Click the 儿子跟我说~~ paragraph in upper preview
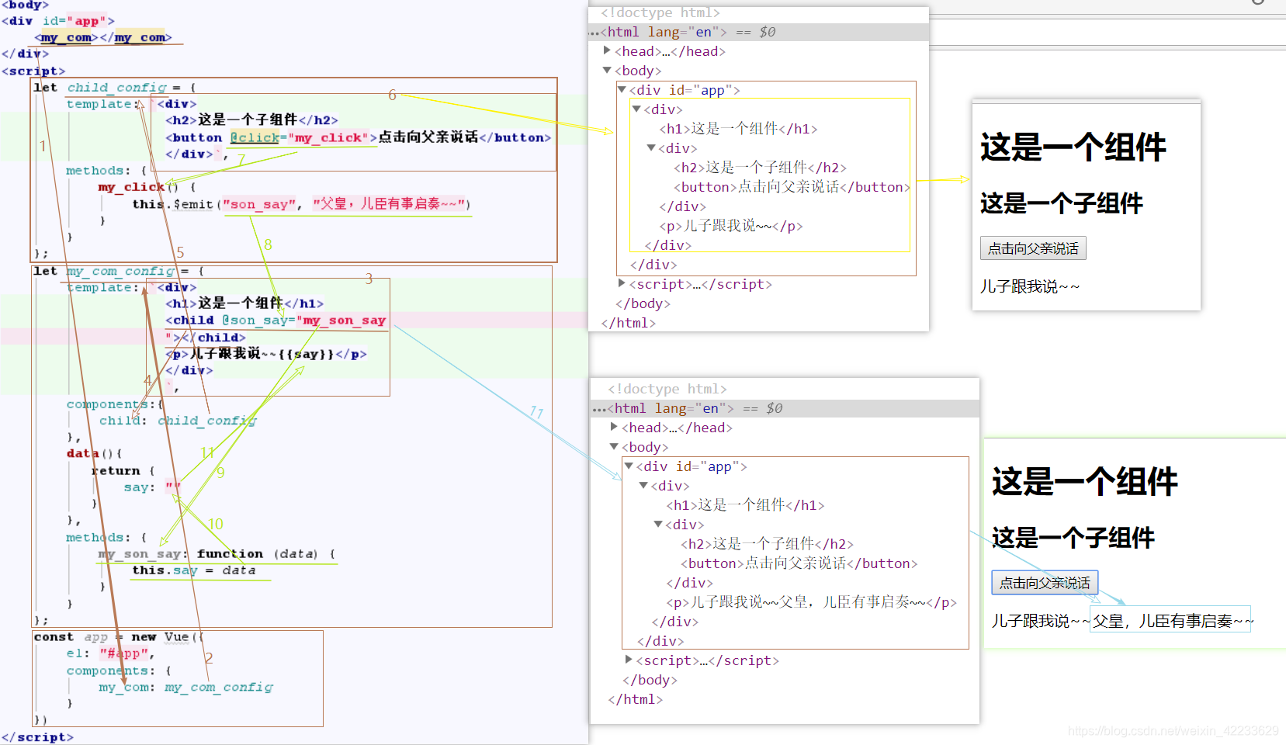Screen dimensions: 1286x745 [1030, 286]
